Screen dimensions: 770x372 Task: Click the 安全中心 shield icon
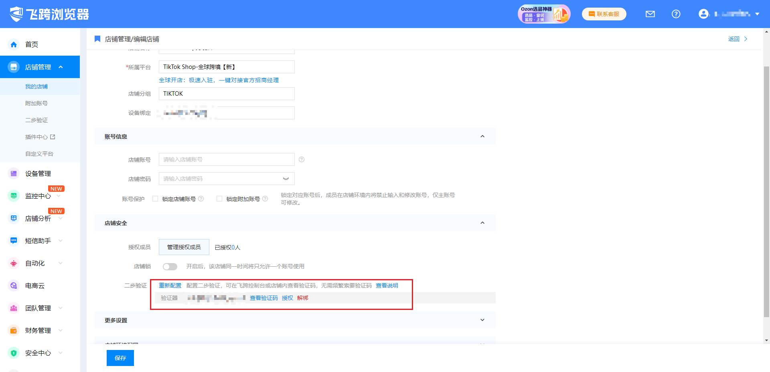point(14,353)
